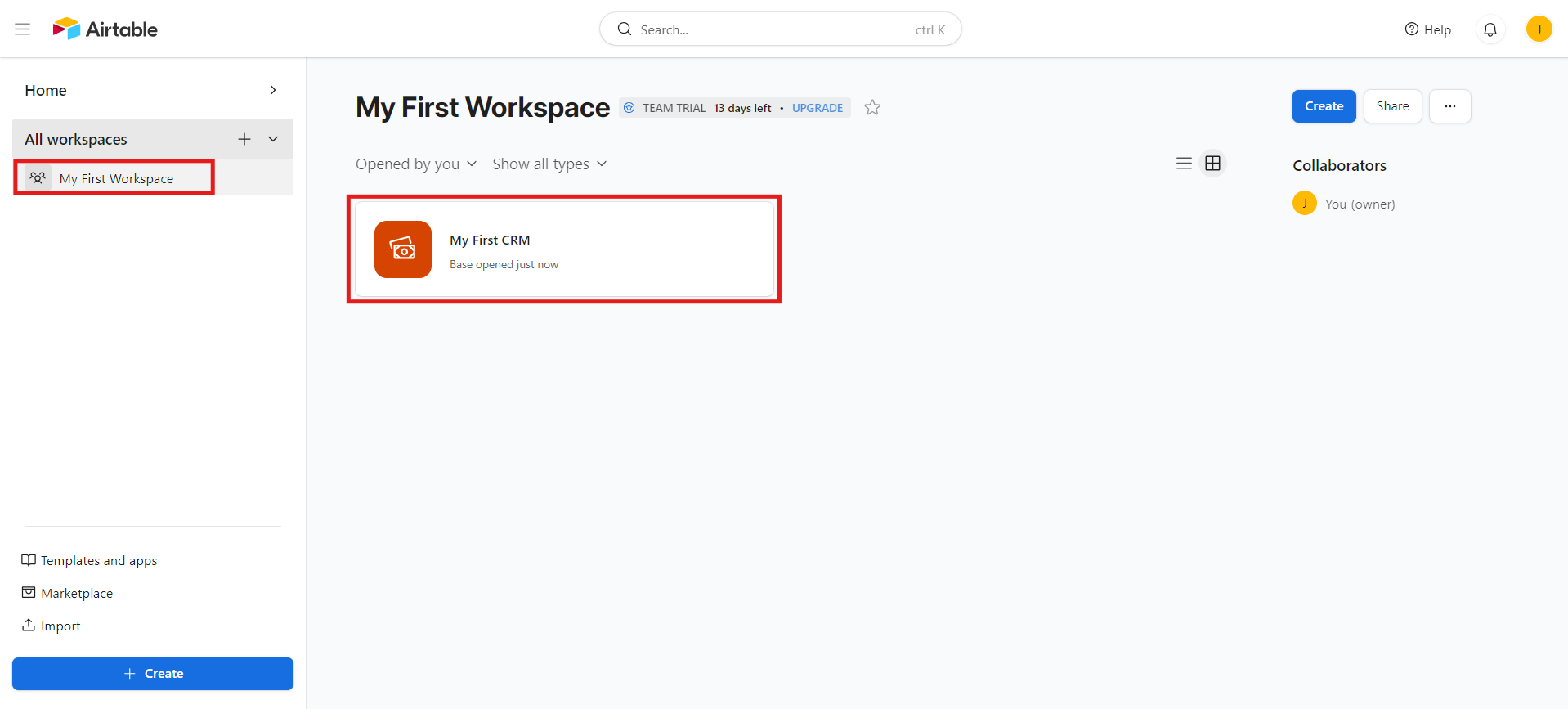This screenshot has width=1568, height=709.
Task: Click the collaborator avatar You (owner)
Action: click(1304, 203)
